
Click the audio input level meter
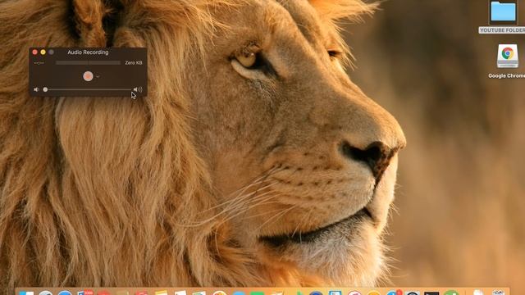pyautogui.click(x=88, y=62)
